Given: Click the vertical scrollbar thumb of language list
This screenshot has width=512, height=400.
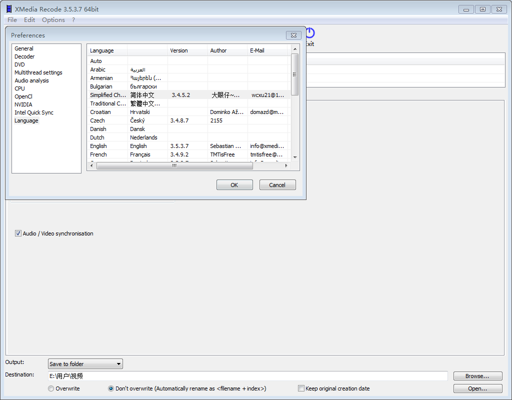Looking at the screenshot, I should [x=295, y=74].
